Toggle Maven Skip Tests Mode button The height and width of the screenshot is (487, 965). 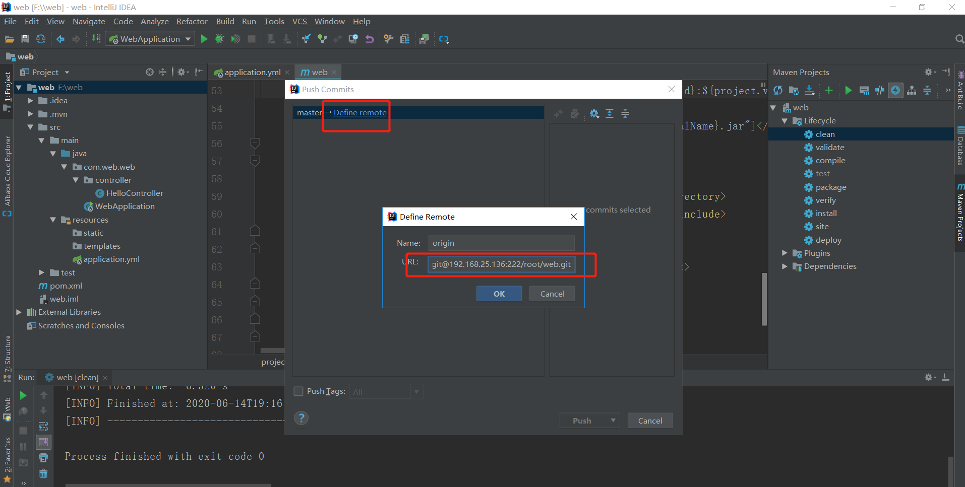[x=895, y=90]
